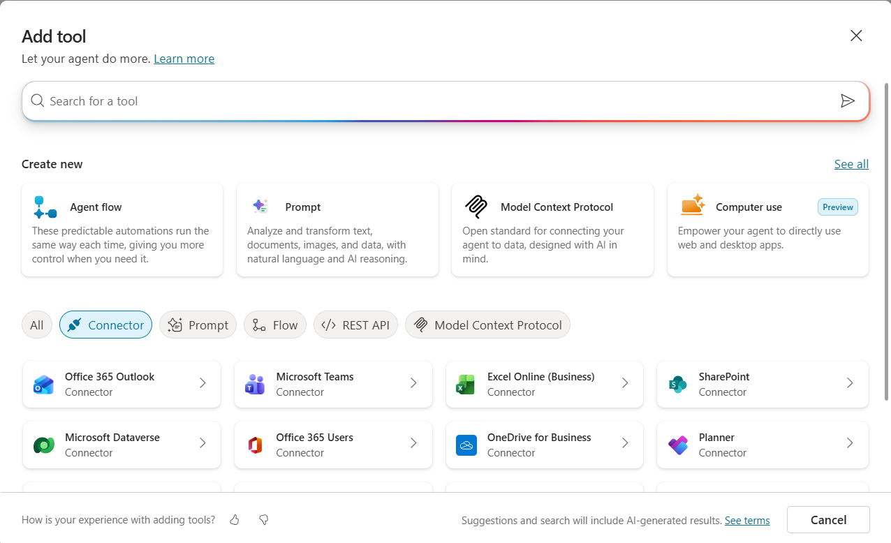
Task: Click the SharePoint title text
Action: [724, 377]
